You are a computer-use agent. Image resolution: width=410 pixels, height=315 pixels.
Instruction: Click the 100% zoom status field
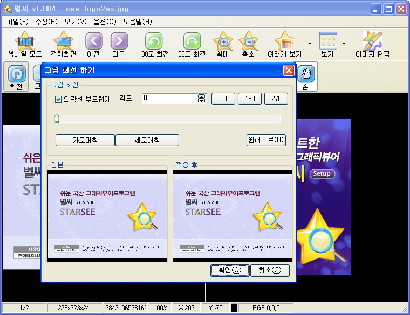coord(160,308)
